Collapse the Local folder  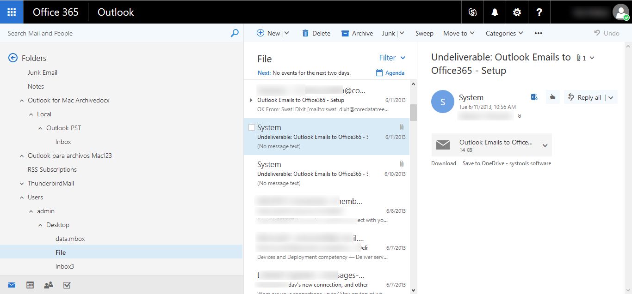pos(31,114)
